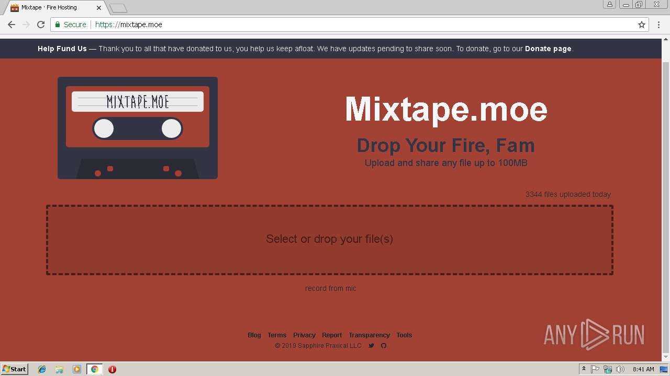Open the Transparency footer link
Viewport: 670px width, 376px height.
(x=370, y=335)
